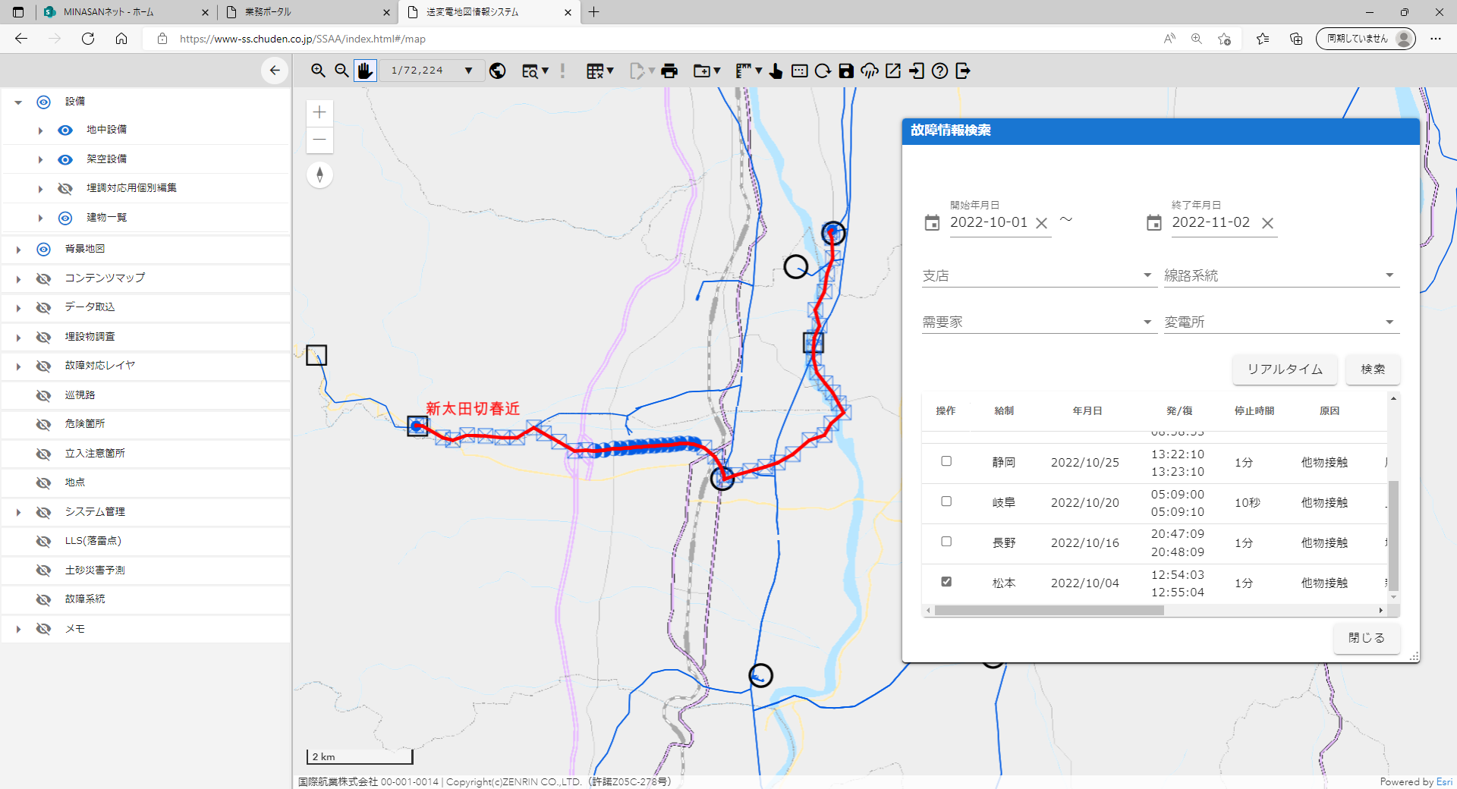1457x789 pixels.
Task: Hide the 地中設備 layer with its eye toggle
Action: click(65, 130)
